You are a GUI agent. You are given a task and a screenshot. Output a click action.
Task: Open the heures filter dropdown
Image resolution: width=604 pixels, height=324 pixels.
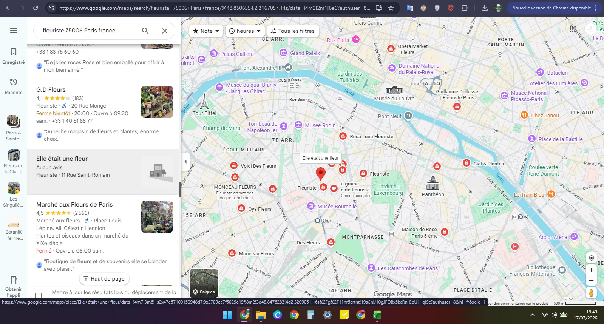tap(245, 31)
